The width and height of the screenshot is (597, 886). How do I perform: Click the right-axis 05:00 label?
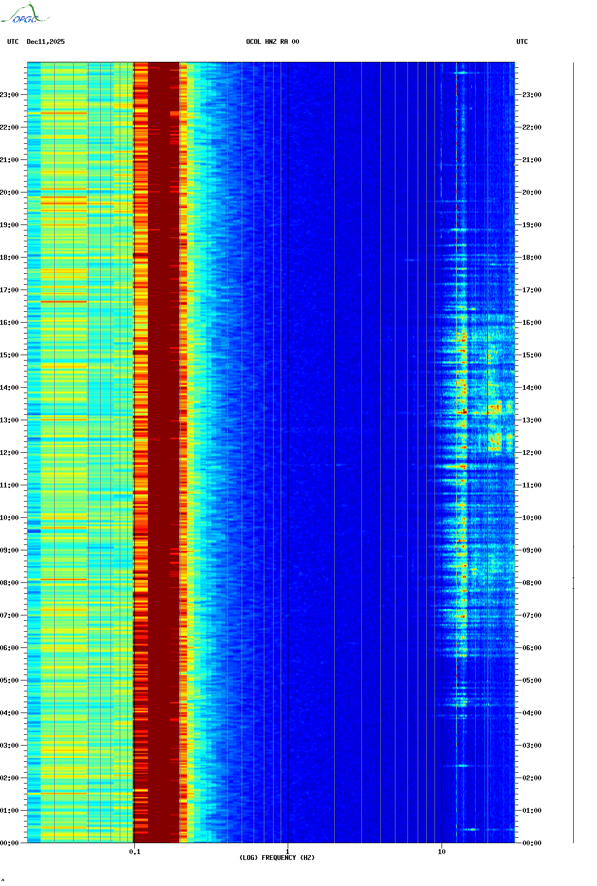(532, 680)
